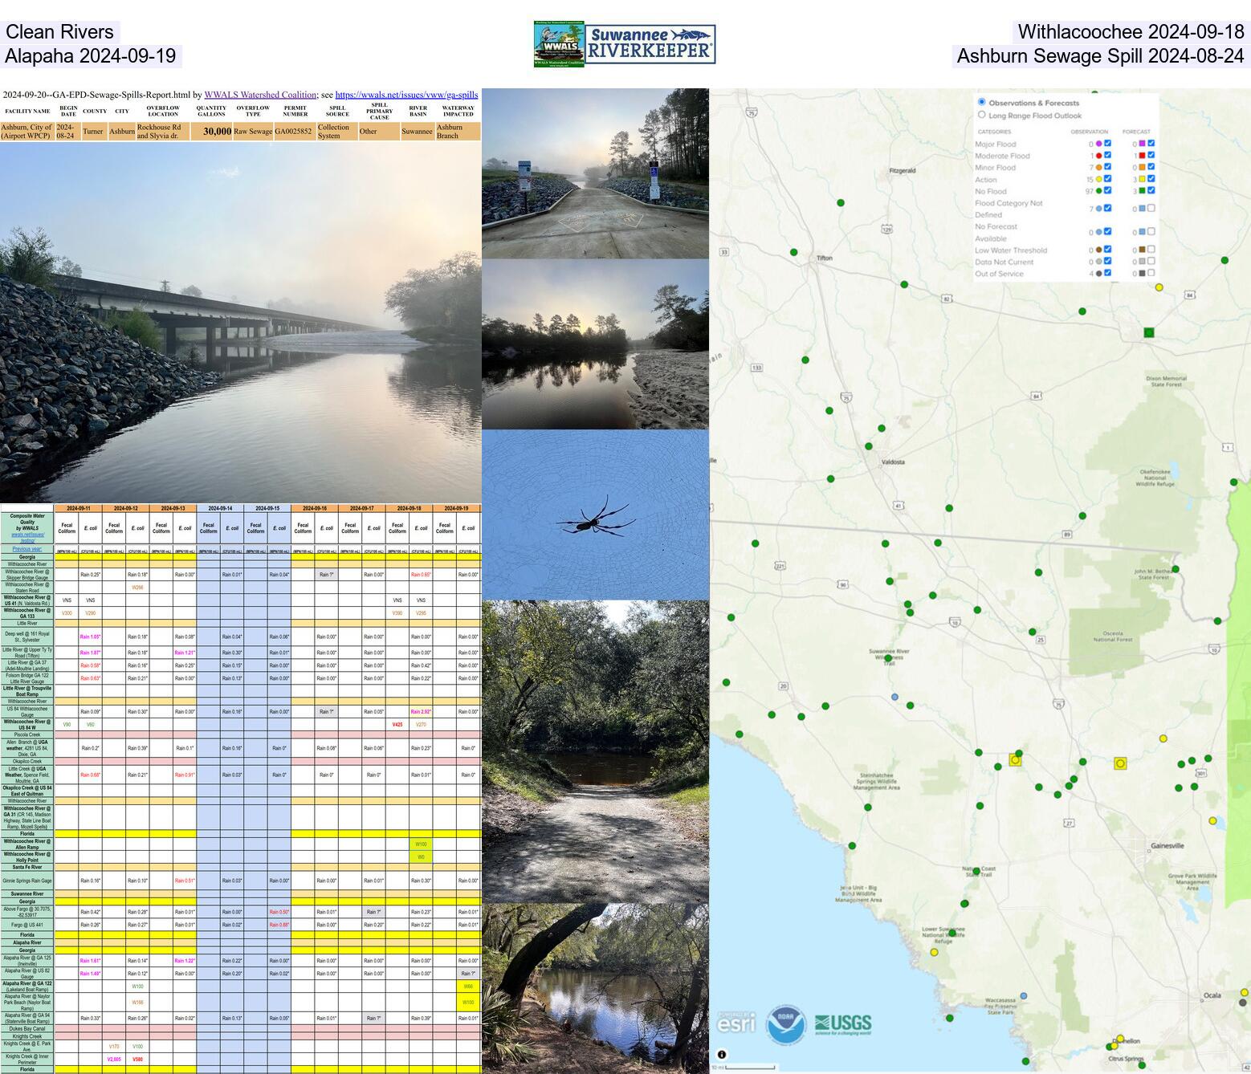The height and width of the screenshot is (1074, 1251).
Task: Toggle Low Water Threshold observation checkbox
Action: pos(1108,250)
